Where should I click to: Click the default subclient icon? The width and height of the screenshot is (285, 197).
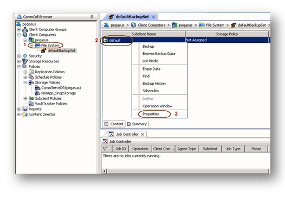[106, 40]
